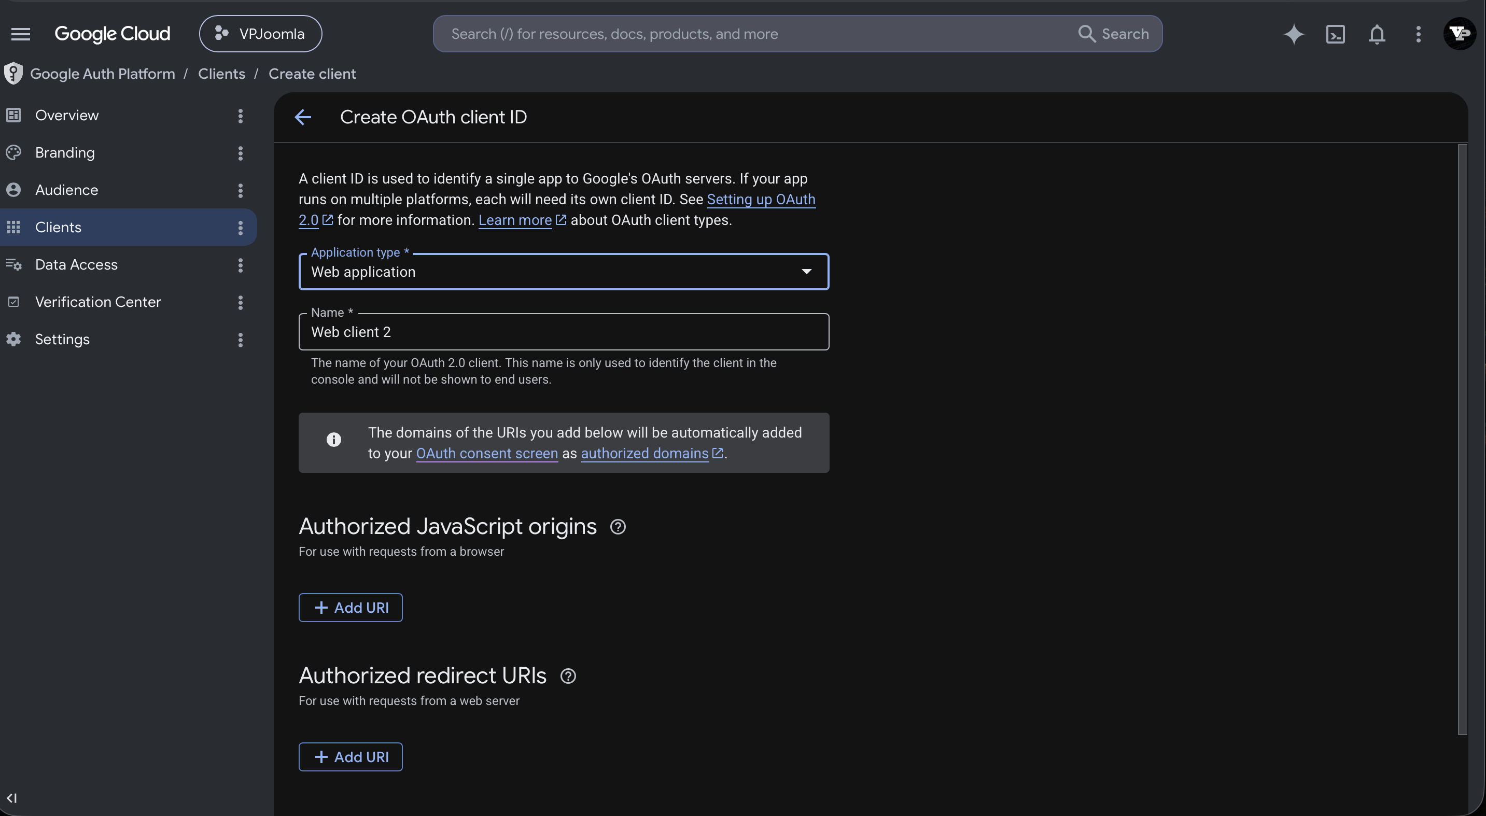Open the top bar three-dot menu

point(1419,34)
